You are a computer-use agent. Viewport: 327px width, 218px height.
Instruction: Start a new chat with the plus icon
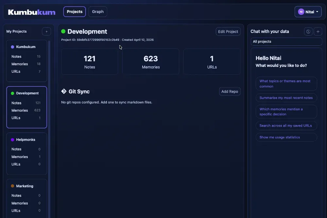(x=318, y=31)
